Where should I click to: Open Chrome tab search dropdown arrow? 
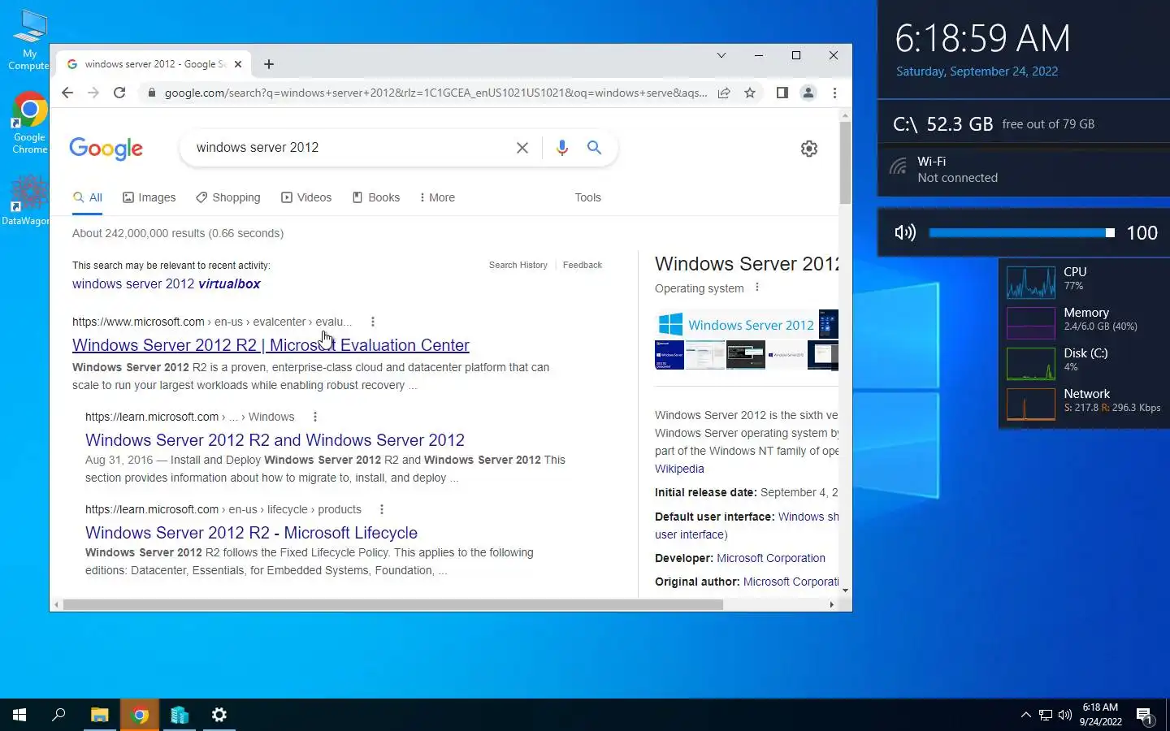721,55
